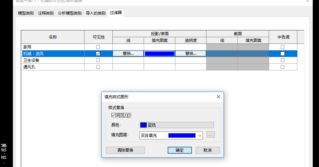Switch to the 模型类别 tab
The height and width of the screenshot is (167, 319).
coord(26,13)
